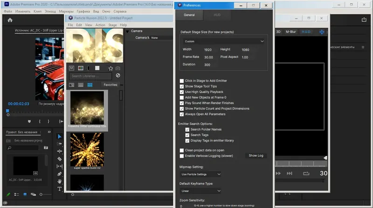The image size is (373, 208).
Task: Toggle Enable Verbose Logging checkbox
Action: tap(182, 156)
